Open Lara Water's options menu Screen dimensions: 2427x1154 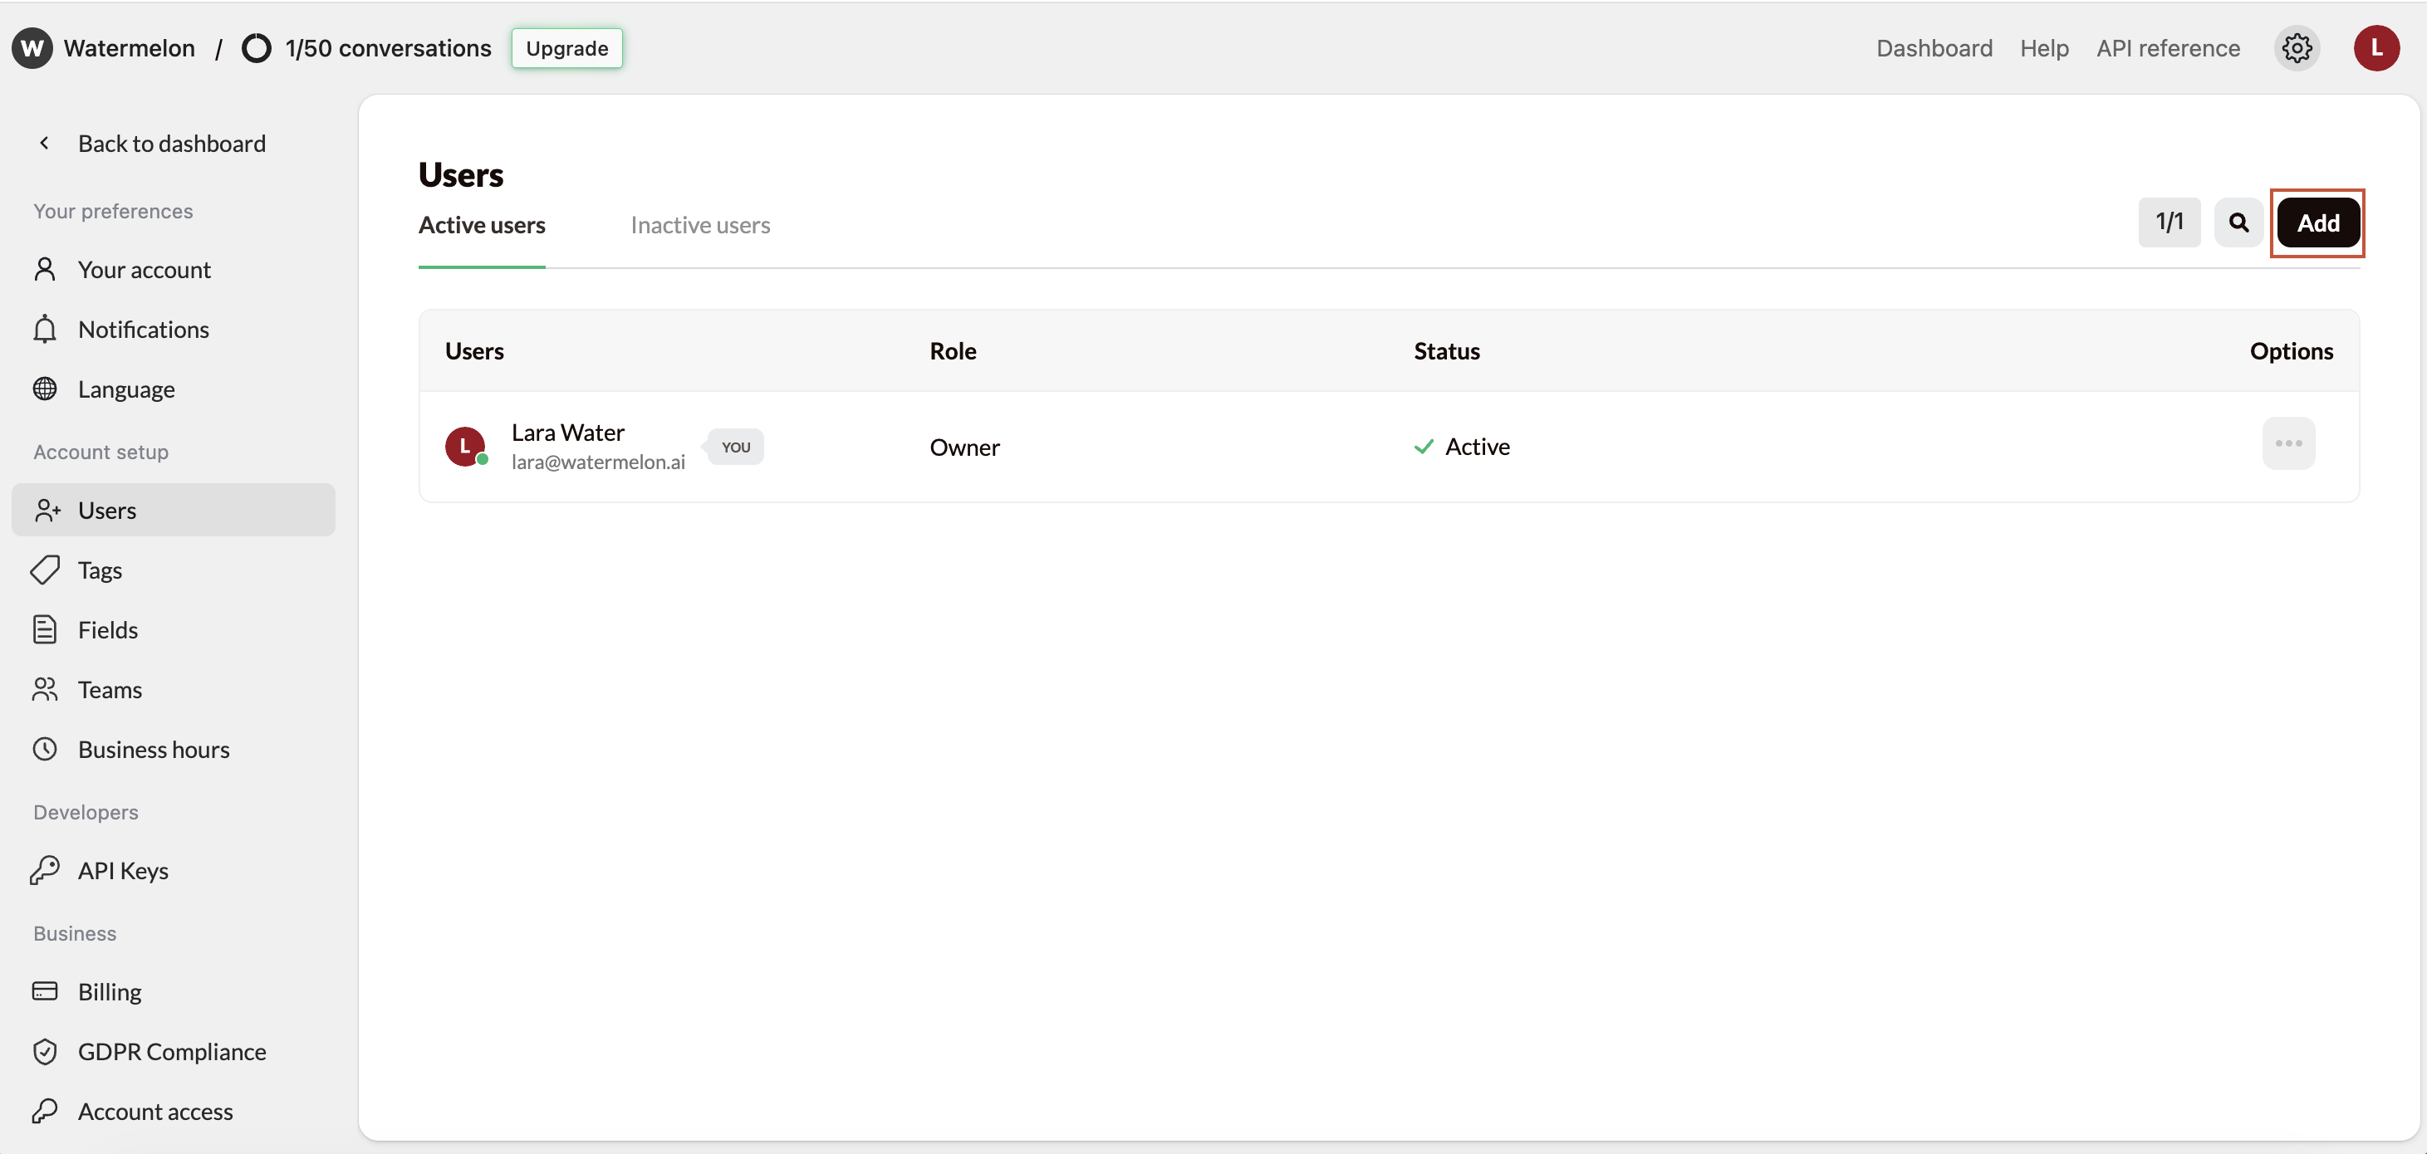pos(2287,443)
